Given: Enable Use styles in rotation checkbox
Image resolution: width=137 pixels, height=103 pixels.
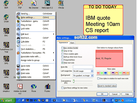Looking at the screenshot, I should click(x=98, y=78).
